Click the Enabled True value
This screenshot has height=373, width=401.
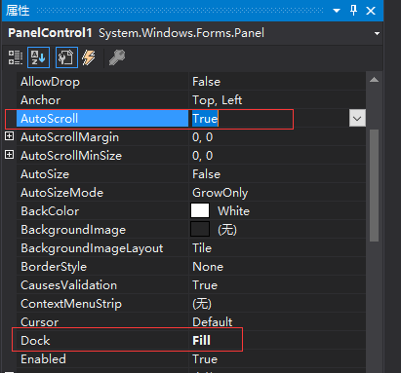pyautogui.click(x=205, y=359)
